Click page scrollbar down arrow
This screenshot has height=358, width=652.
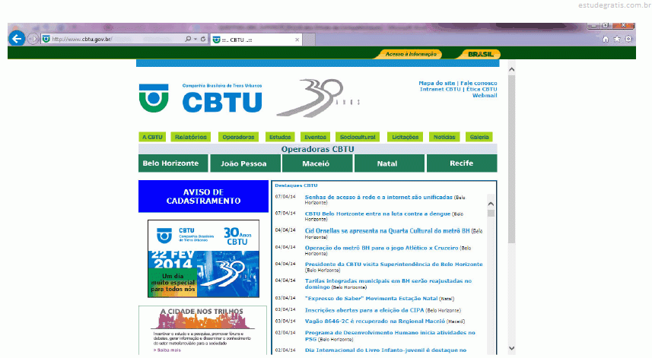(511, 348)
